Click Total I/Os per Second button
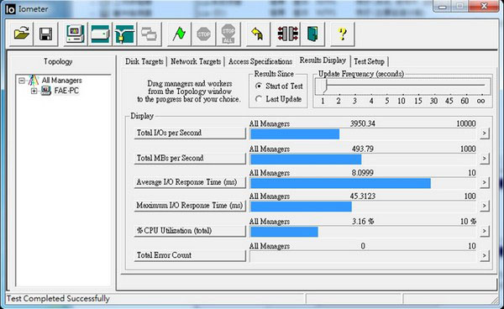Screen dimensions: 504x309 [190, 133]
